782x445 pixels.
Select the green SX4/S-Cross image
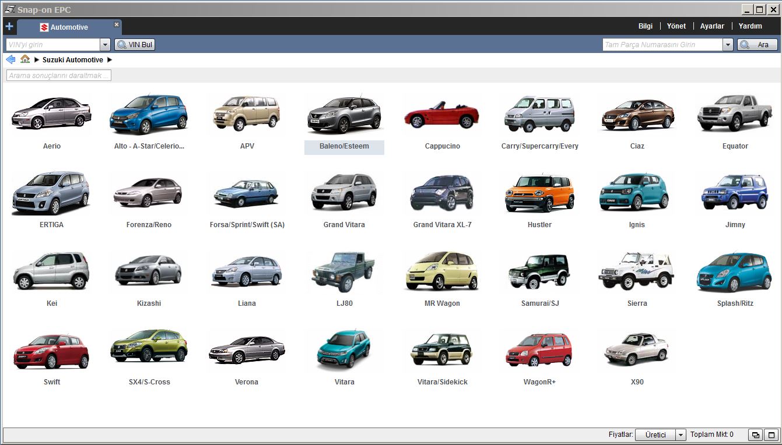(x=149, y=347)
